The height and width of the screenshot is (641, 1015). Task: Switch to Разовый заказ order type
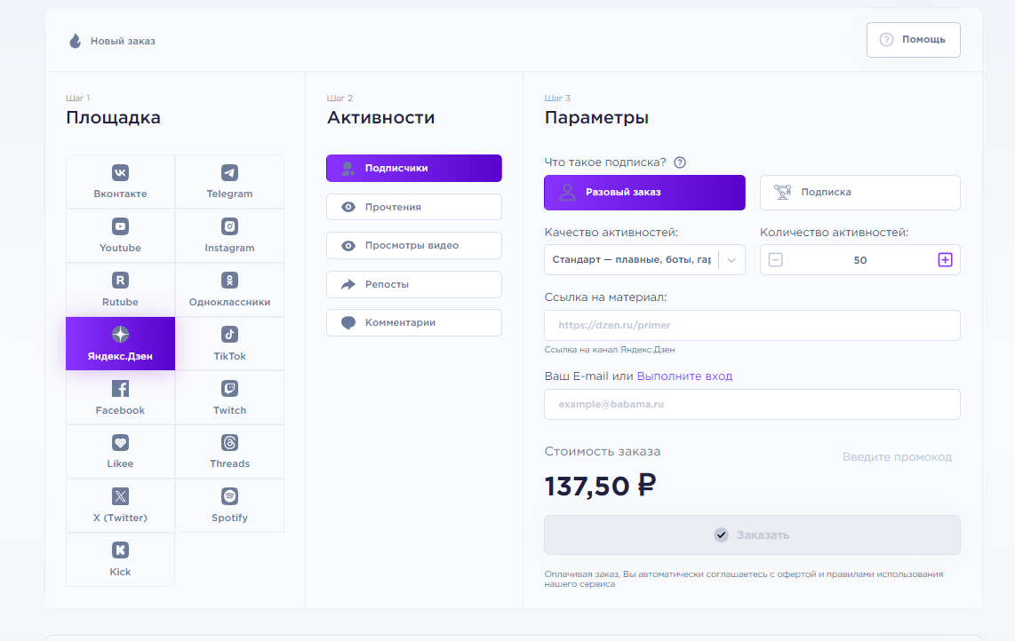pyautogui.click(x=644, y=192)
